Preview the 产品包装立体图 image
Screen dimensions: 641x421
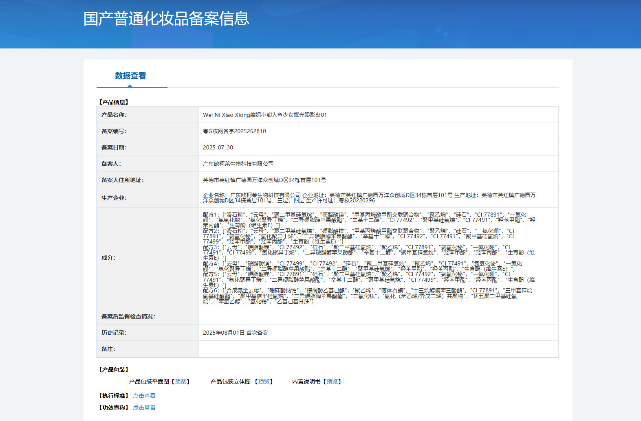[x=264, y=382]
